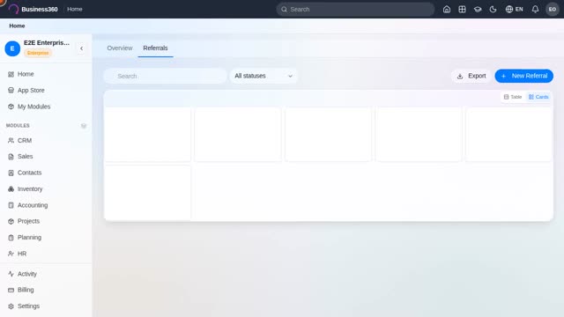Switch to Cards view
The height and width of the screenshot is (317, 564).
[538, 97]
